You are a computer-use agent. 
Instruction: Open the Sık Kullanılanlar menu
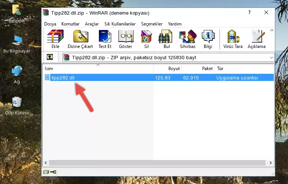tap(120, 24)
